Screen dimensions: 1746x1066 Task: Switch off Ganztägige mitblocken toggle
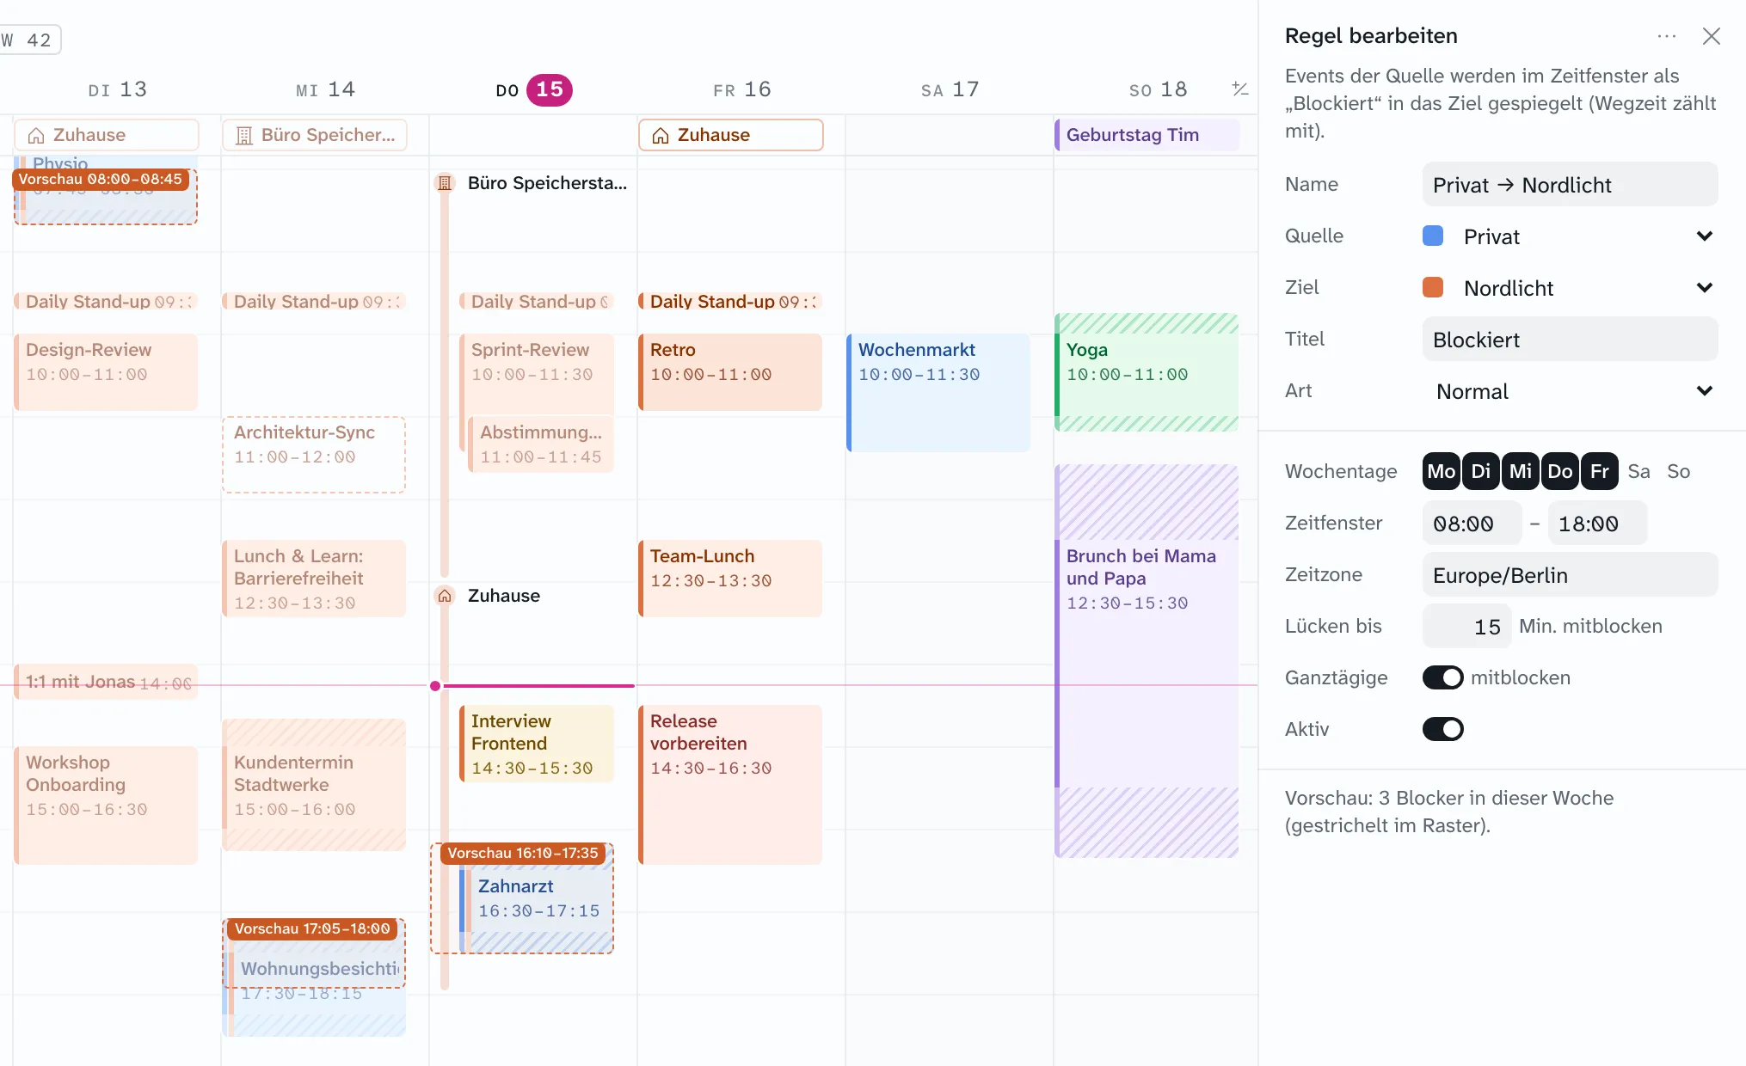click(x=1443, y=677)
